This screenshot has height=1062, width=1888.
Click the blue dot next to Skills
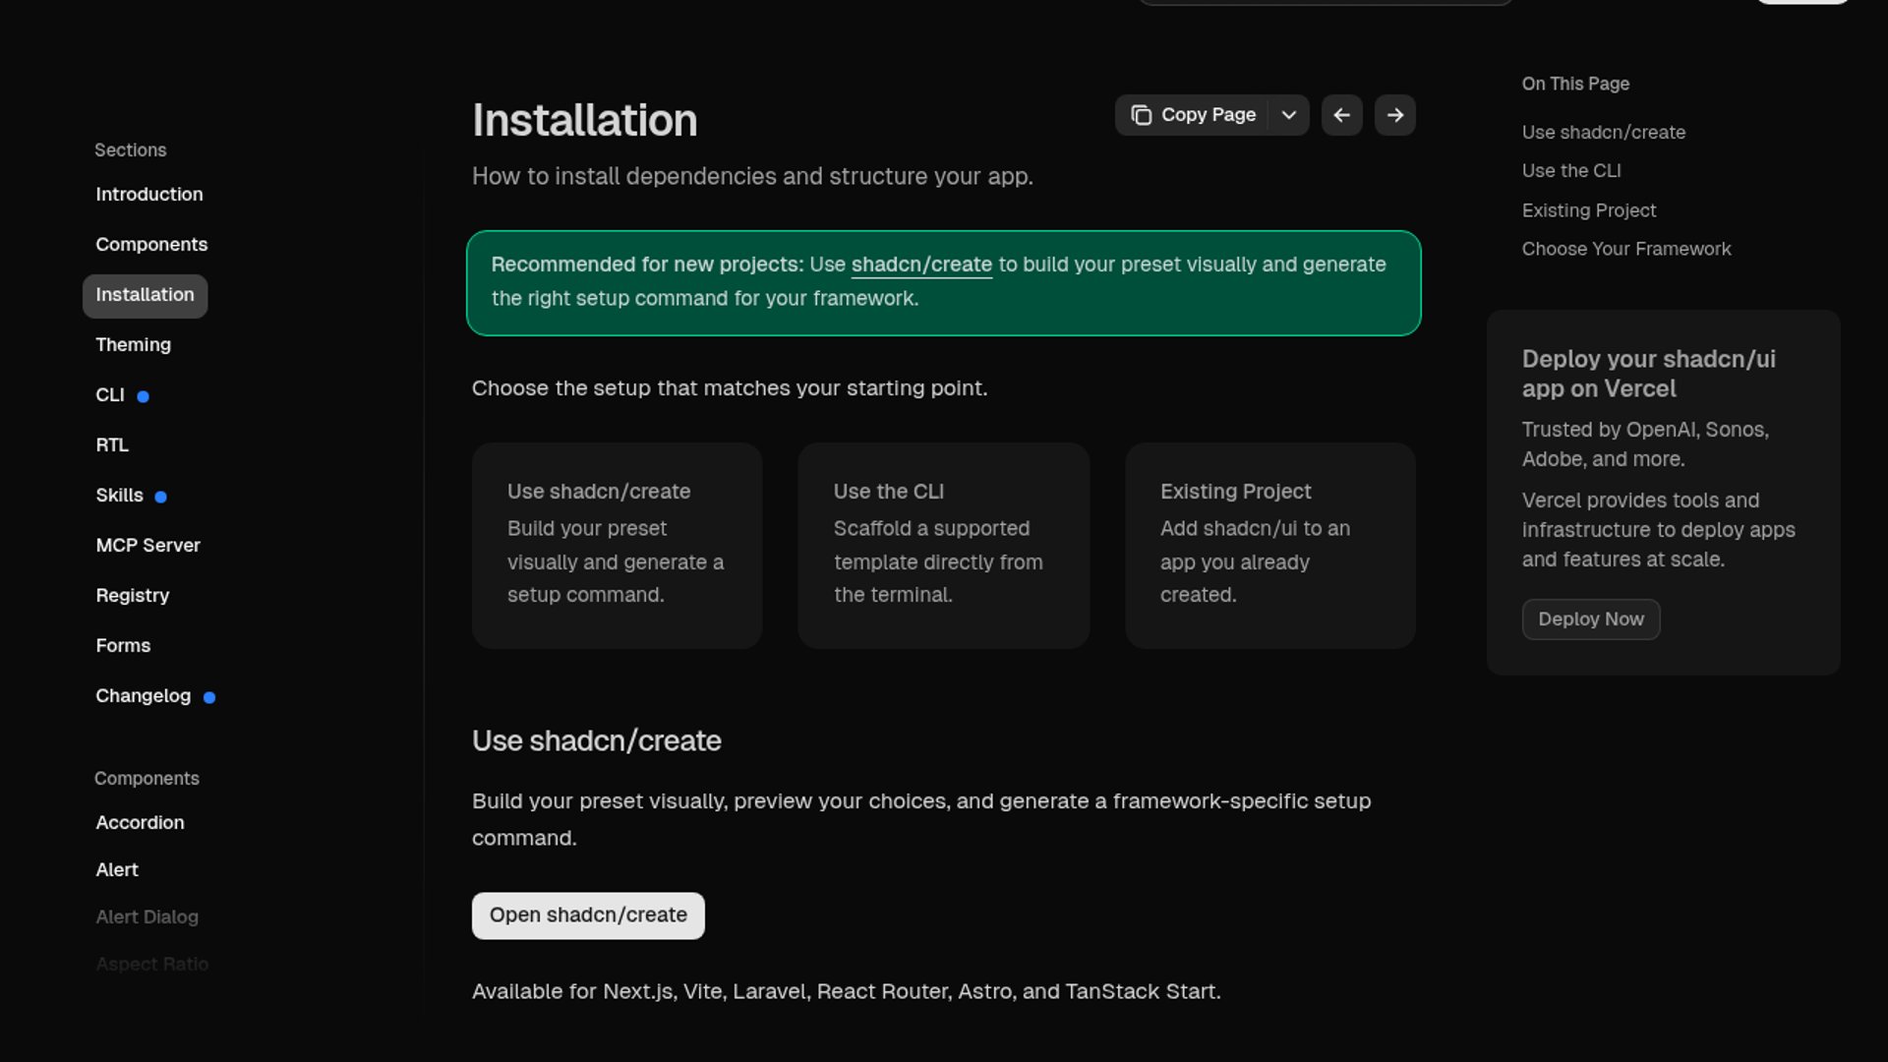(160, 497)
